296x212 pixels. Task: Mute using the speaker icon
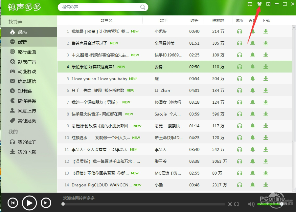pyautogui.click(x=251, y=204)
